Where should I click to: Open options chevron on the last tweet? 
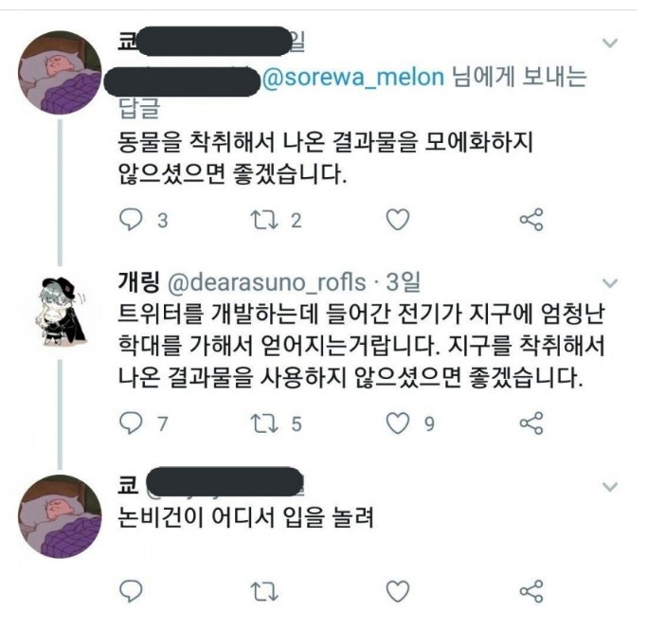611,487
